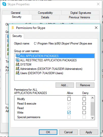Image resolution: width=103 pixels, height=137 pixels.
Task: Click the Skype logo icon in title bar
Action: tap(4, 4)
